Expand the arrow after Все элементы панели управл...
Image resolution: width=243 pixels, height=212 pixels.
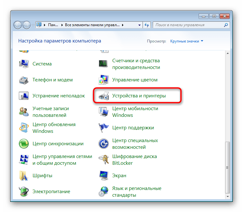click(122, 25)
